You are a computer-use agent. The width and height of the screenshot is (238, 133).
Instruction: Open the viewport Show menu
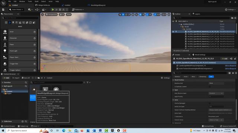pos(69,14)
